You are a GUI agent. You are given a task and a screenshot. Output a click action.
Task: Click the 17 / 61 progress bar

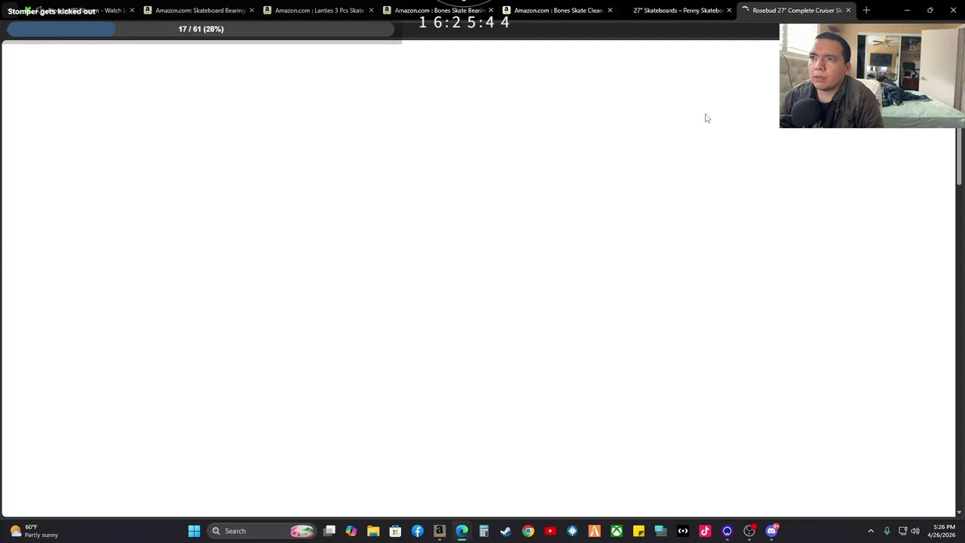201,29
